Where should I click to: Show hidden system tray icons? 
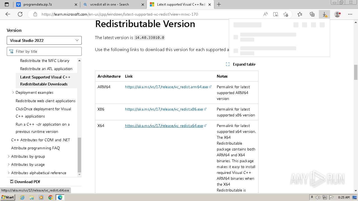coord(312,197)
